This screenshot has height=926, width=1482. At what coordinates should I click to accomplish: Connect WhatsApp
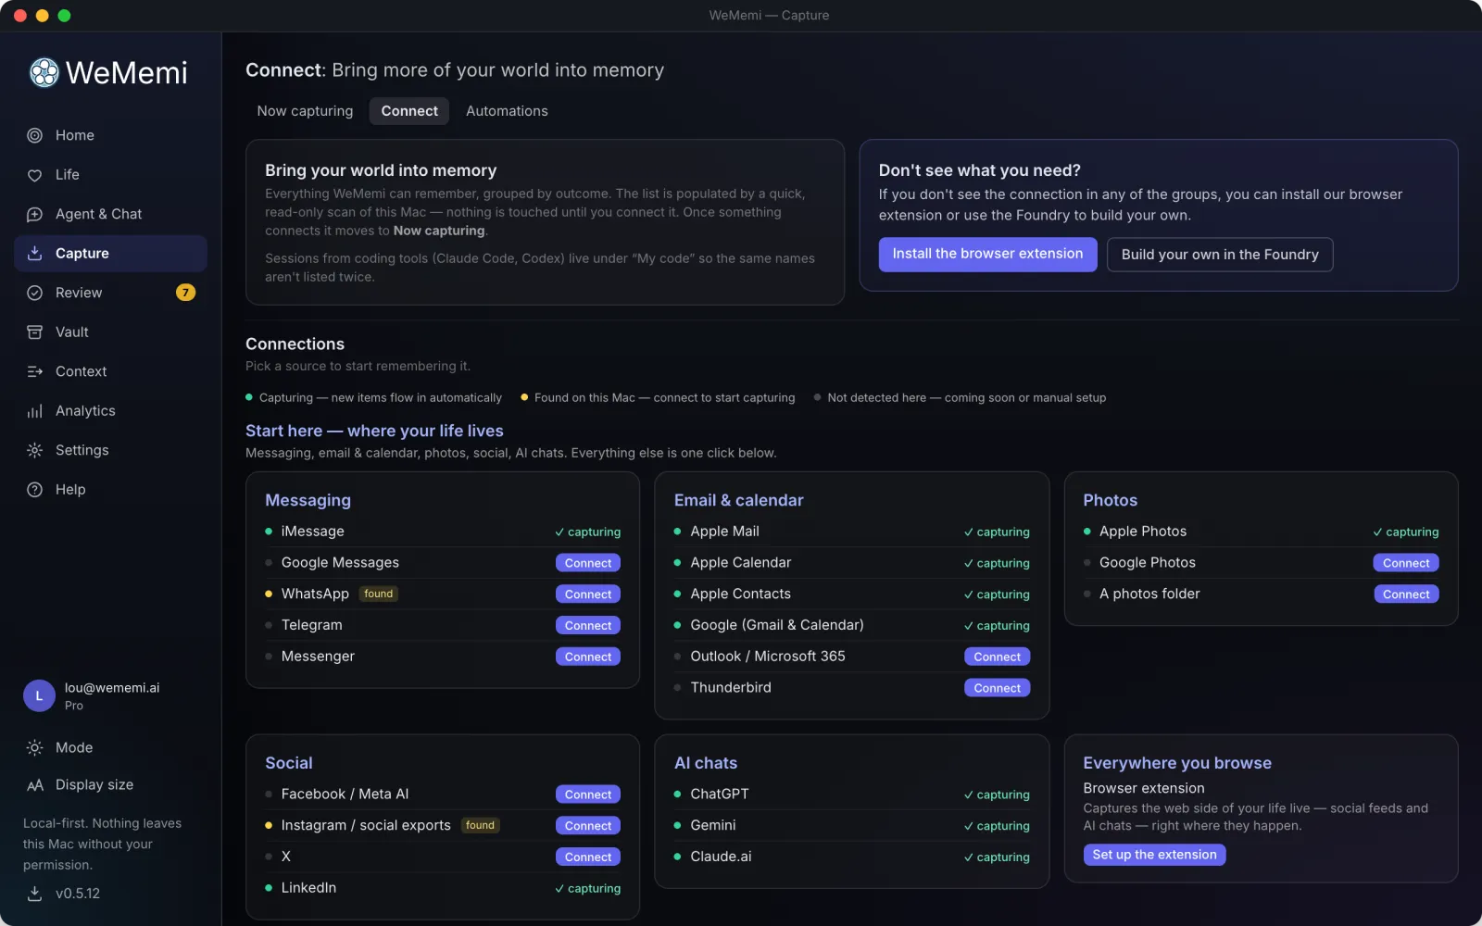[x=588, y=594]
